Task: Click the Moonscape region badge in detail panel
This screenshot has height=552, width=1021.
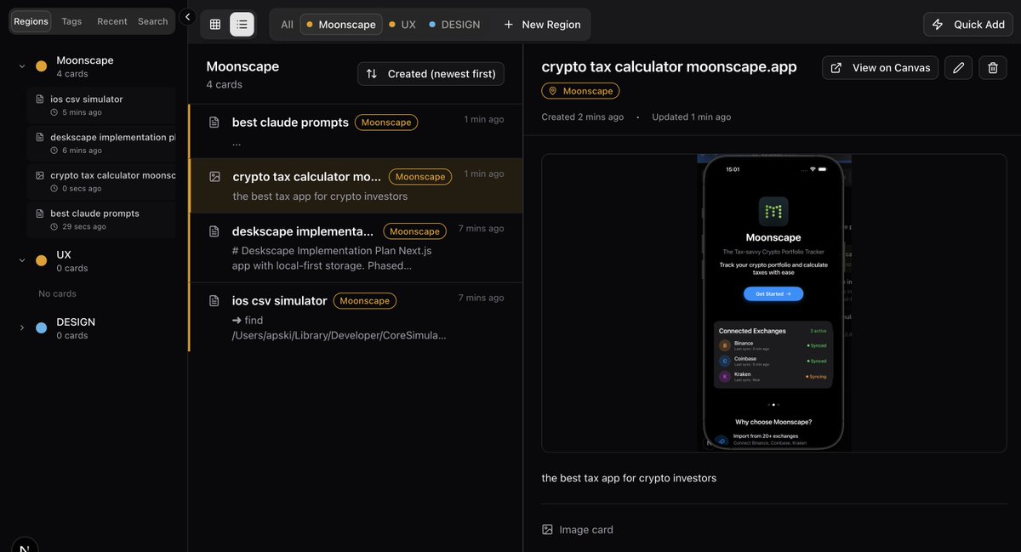Action: click(580, 91)
